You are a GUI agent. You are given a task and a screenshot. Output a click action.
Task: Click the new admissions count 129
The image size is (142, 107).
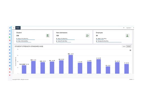coord(57,36)
